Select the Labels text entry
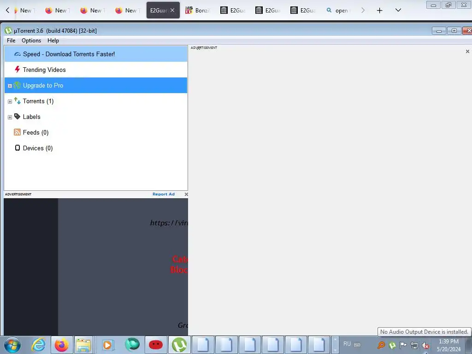The width and height of the screenshot is (472, 354). pyautogui.click(x=32, y=117)
